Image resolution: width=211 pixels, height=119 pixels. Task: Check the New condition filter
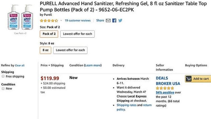[3, 89]
